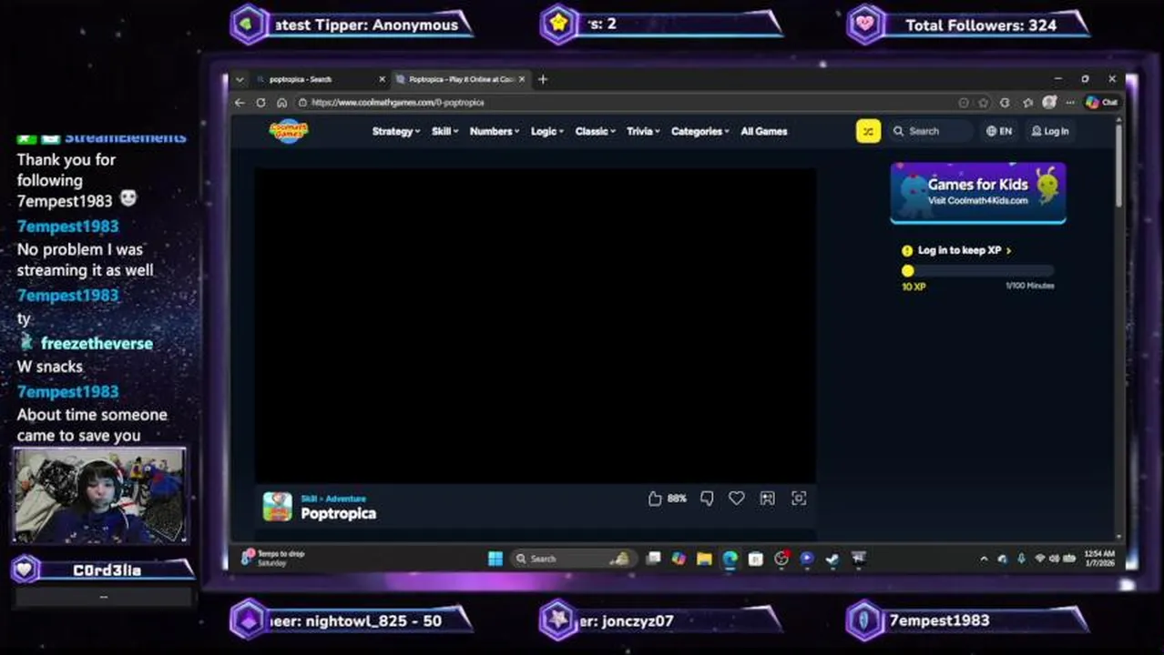Expand the Categories menu
This screenshot has height=655, width=1164.
(700, 131)
